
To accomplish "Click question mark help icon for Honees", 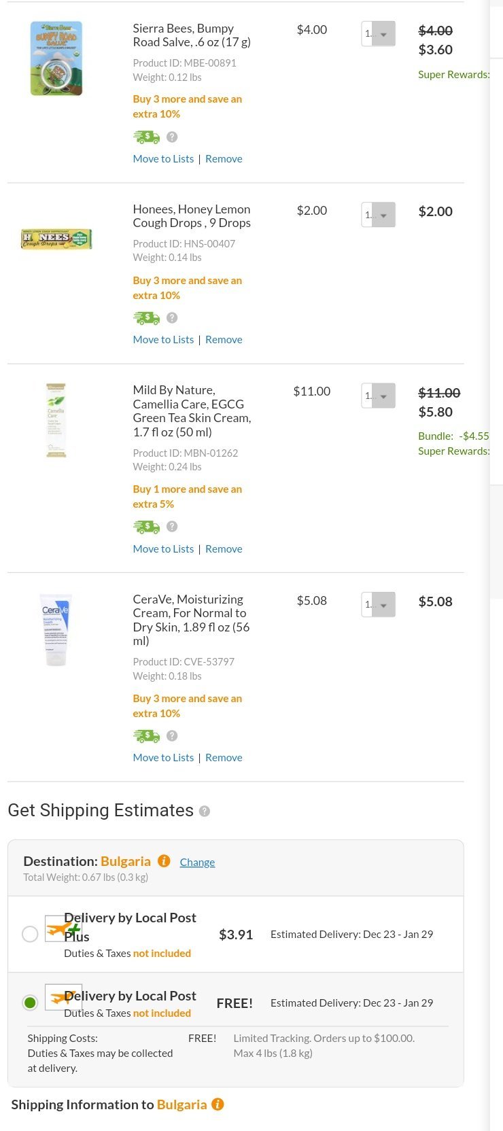I will tap(172, 317).
